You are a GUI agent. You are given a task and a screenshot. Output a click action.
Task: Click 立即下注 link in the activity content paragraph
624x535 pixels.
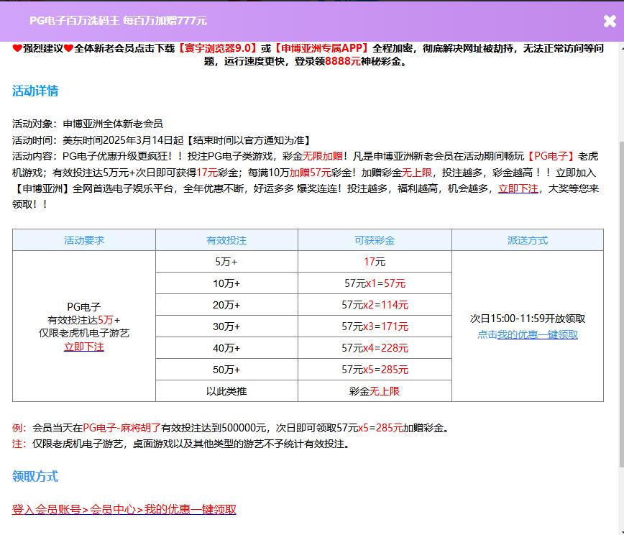[518, 188]
